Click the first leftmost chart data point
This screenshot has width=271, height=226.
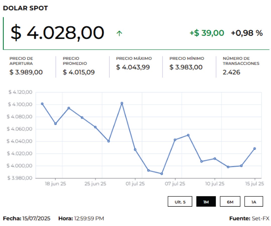42,104
